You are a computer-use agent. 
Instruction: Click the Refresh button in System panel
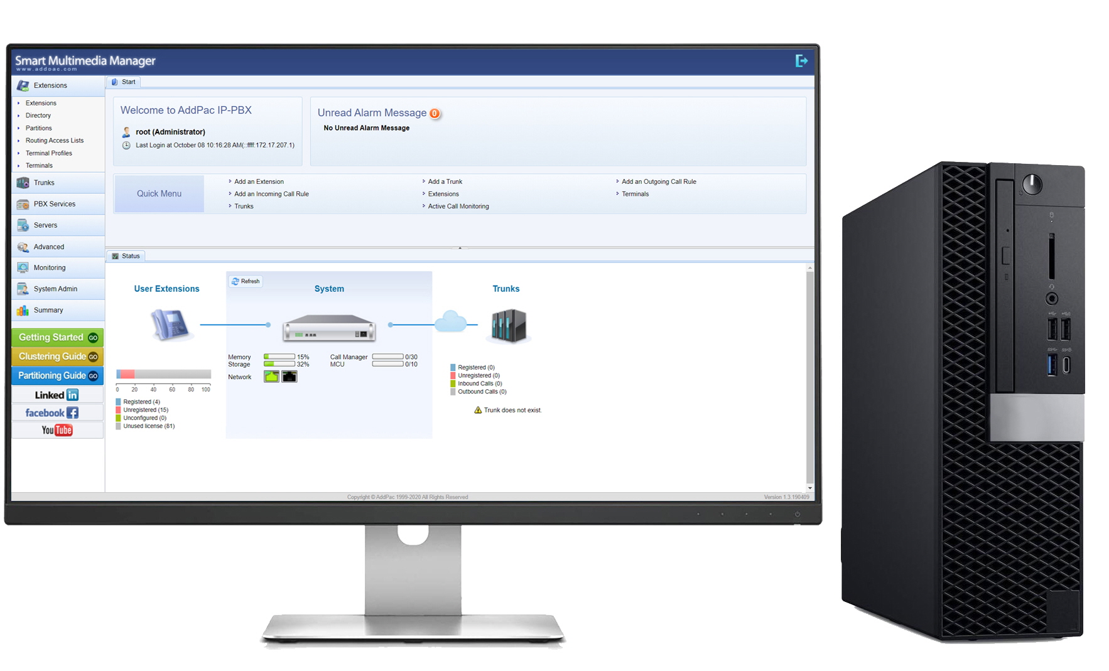tap(246, 281)
